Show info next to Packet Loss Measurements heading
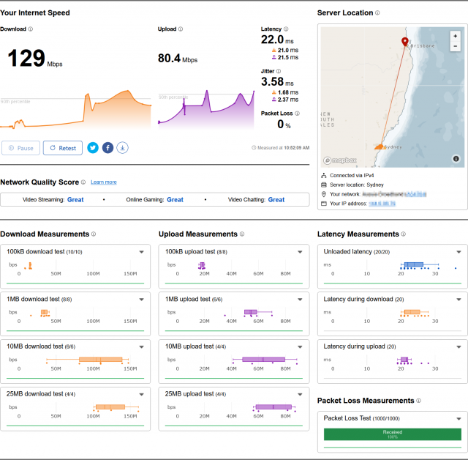This screenshot has height=460, width=468. tap(419, 401)
